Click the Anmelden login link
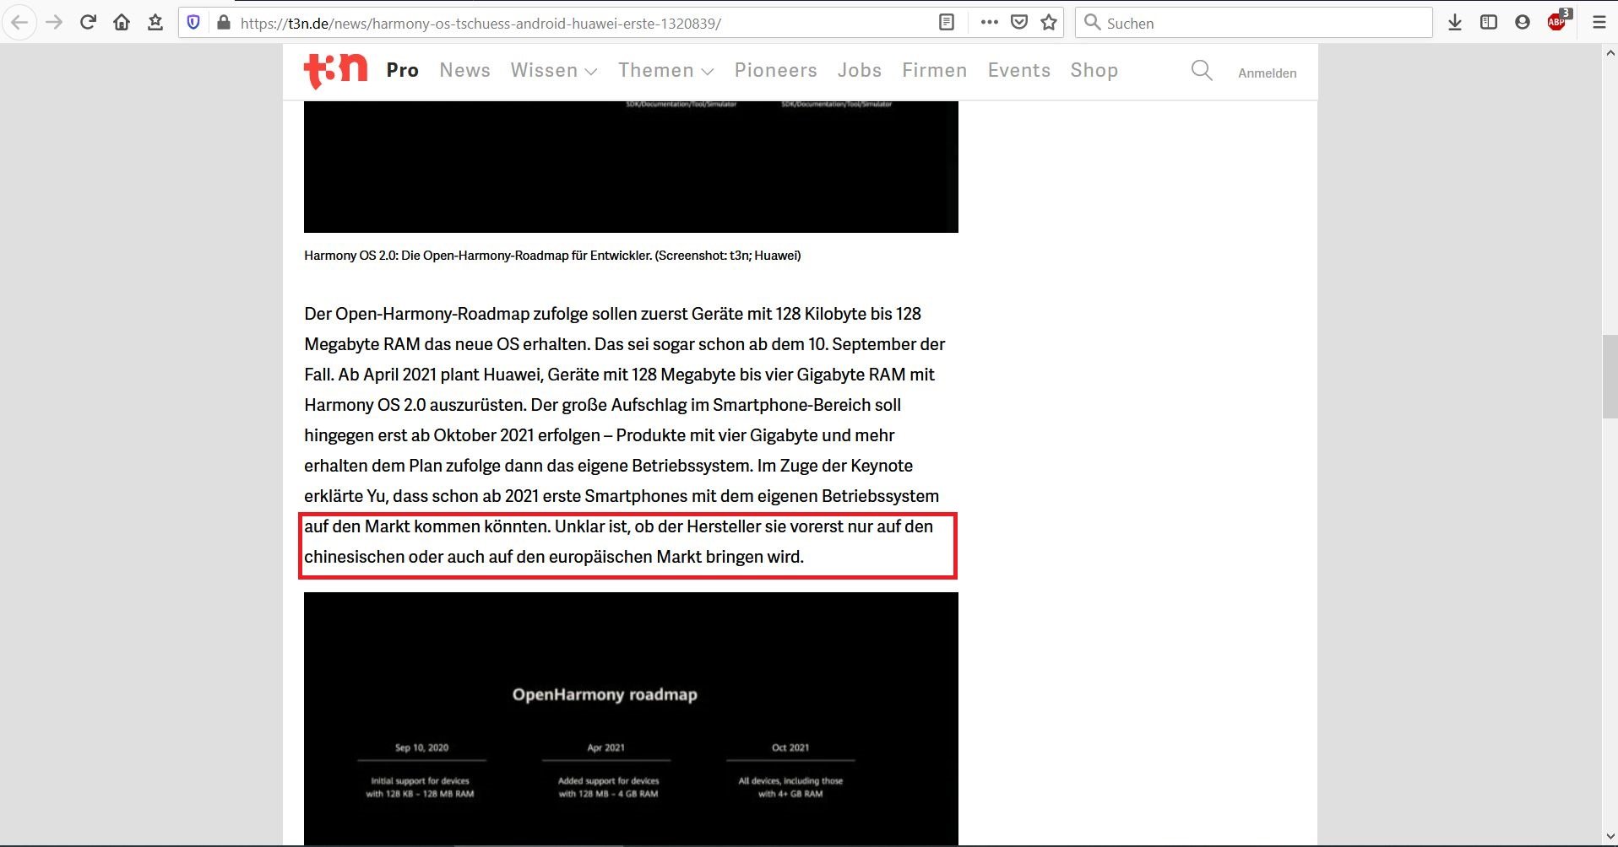 click(1267, 73)
